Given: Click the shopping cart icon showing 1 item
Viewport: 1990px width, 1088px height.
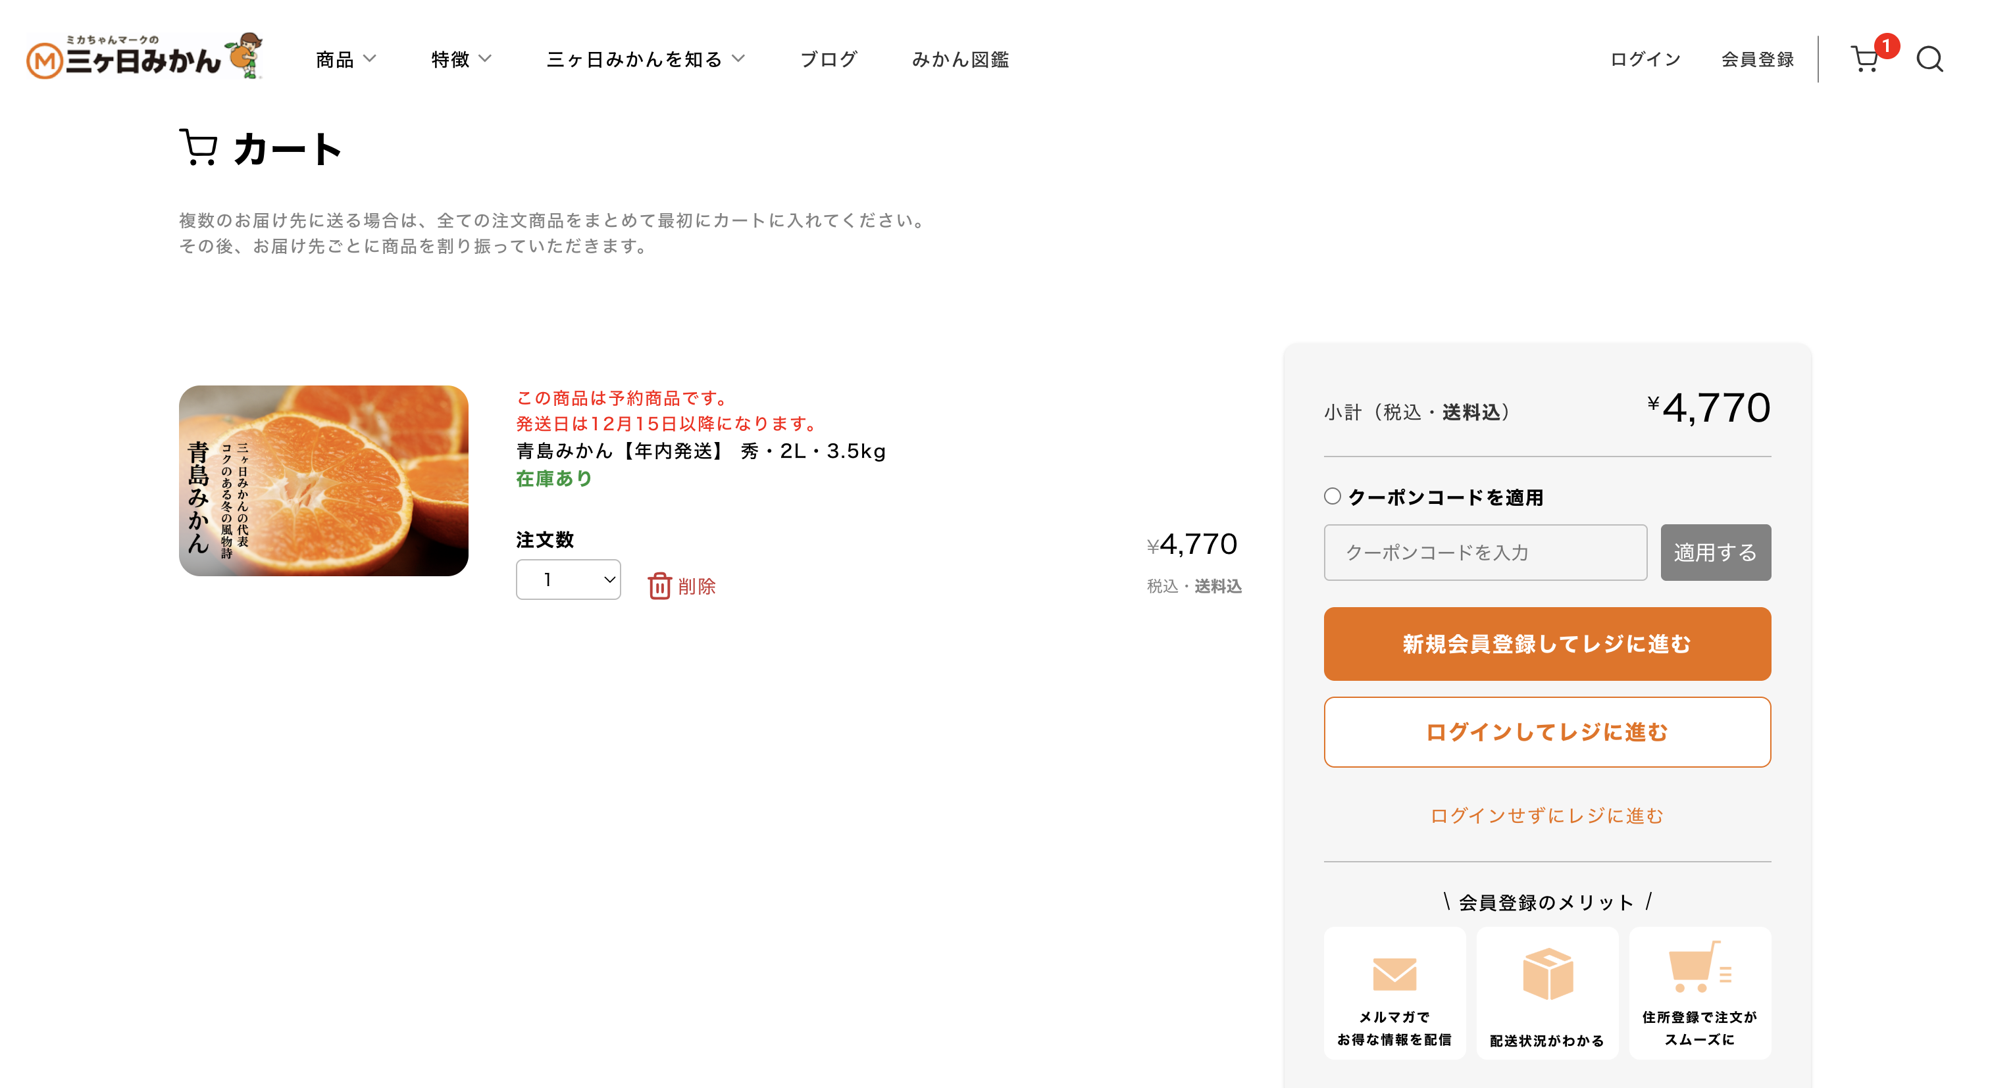Looking at the screenshot, I should (x=1868, y=61).
